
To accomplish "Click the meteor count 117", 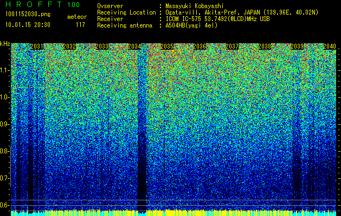I will (80, 25).
